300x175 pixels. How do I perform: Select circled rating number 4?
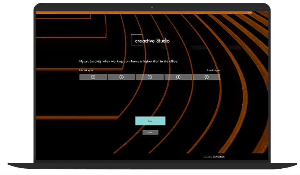(x=178, y=77)
